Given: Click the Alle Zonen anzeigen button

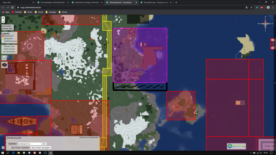Looking at the screenshot, I should [x=41, y=148].
